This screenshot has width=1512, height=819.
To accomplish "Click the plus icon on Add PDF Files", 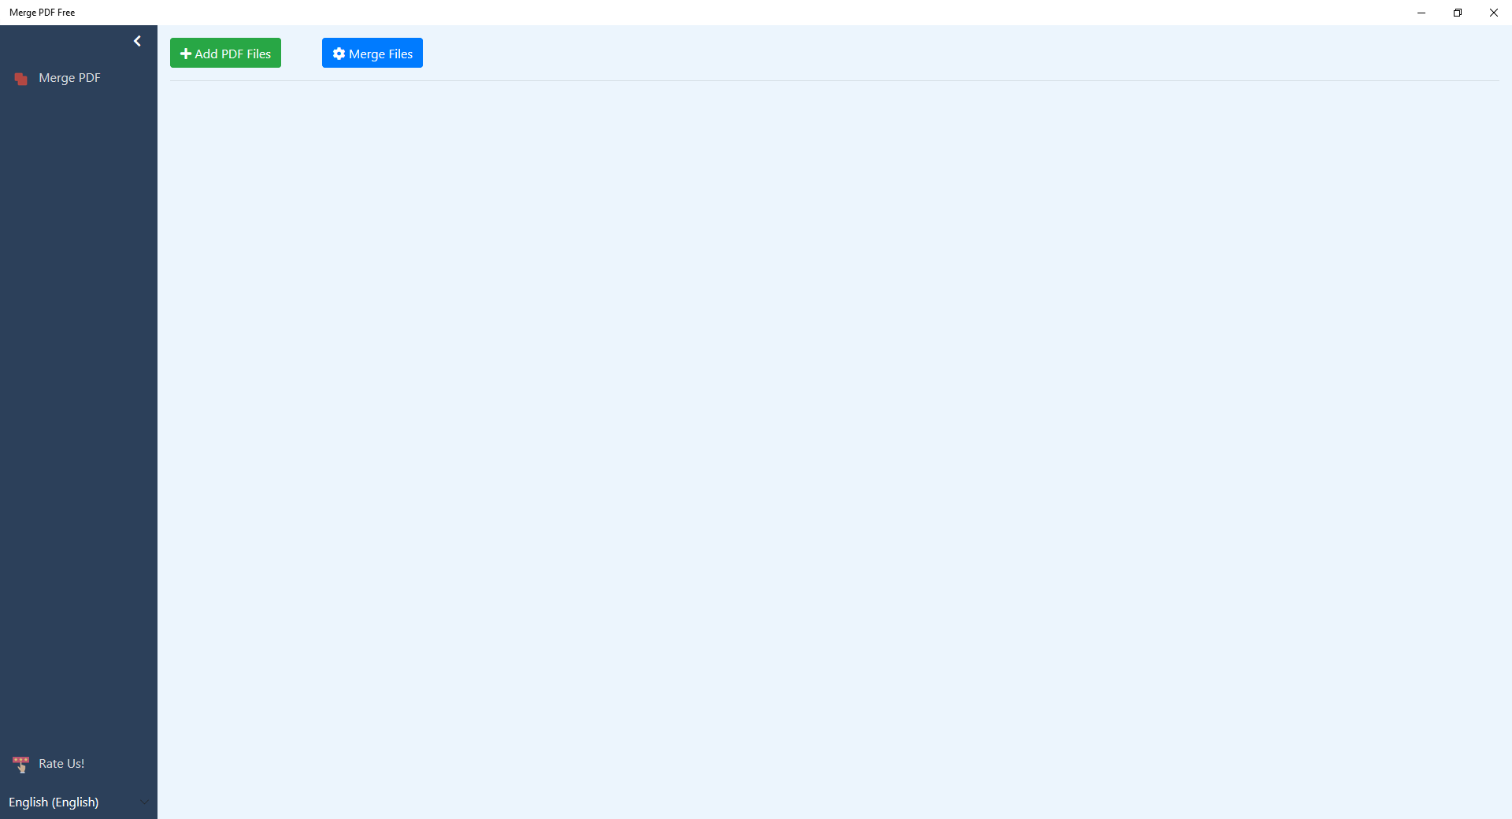I will pyautogui.click(x=186, y=54).
